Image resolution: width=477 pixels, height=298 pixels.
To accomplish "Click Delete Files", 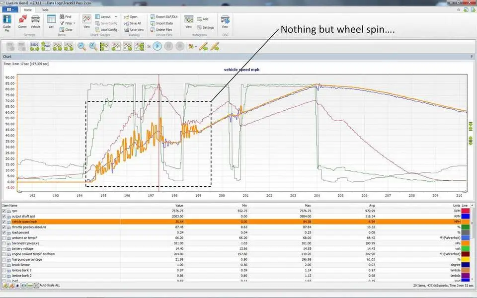I will click(x=161, y=30).
